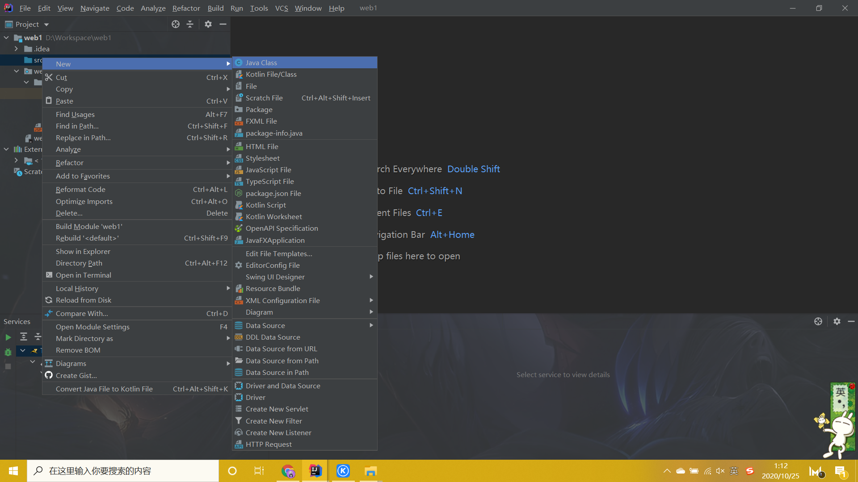Select the TypeScript File entry
Viewport: 858px width, 482px height.
(305, 181)
